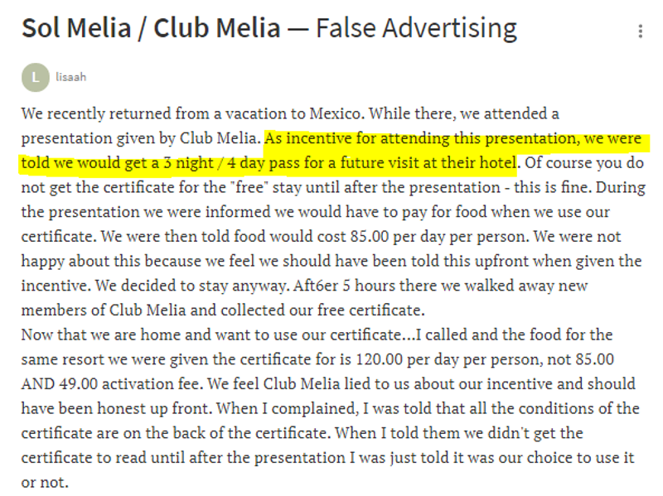Click the top dot of the kebab menu
The image size is (663, 496).
[x=639, y=24]
